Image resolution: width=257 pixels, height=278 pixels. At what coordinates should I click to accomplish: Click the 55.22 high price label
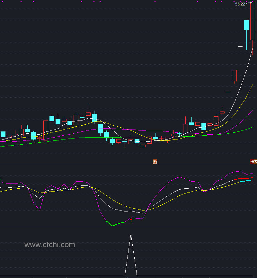click(240, 4)
